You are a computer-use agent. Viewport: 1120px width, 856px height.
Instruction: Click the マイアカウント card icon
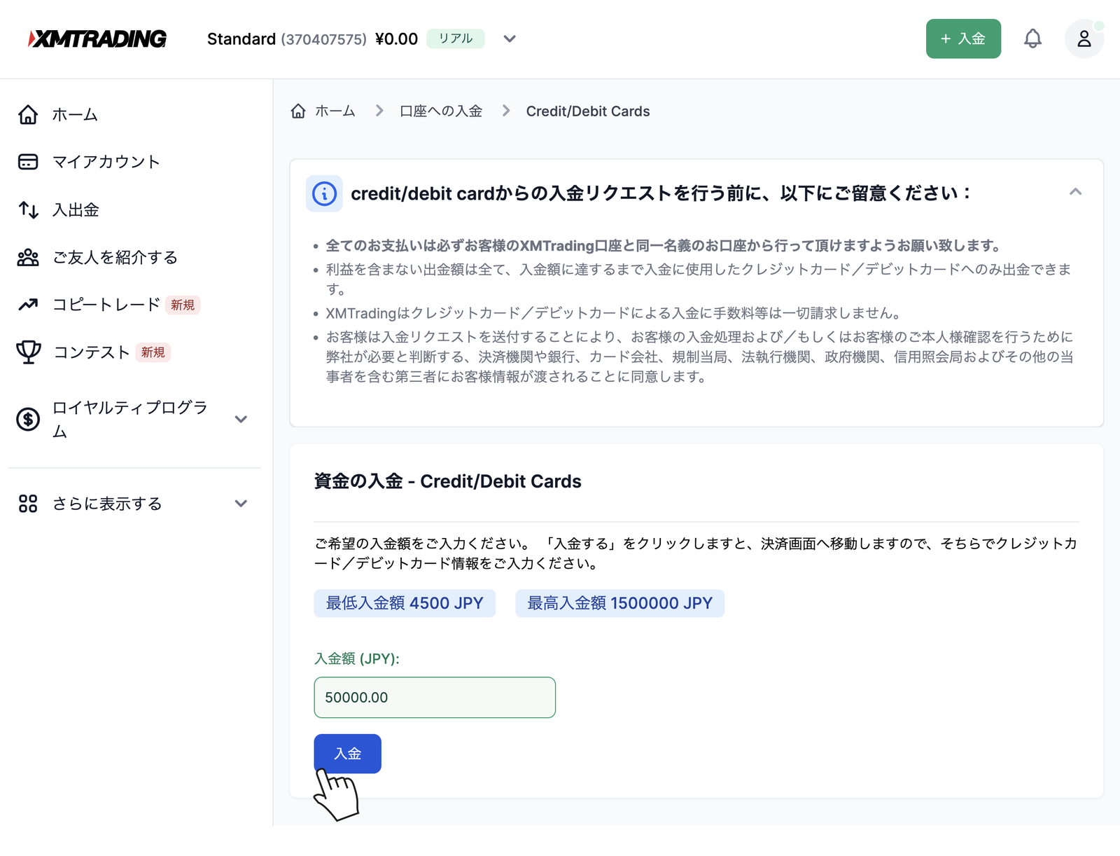coord(28,162)
